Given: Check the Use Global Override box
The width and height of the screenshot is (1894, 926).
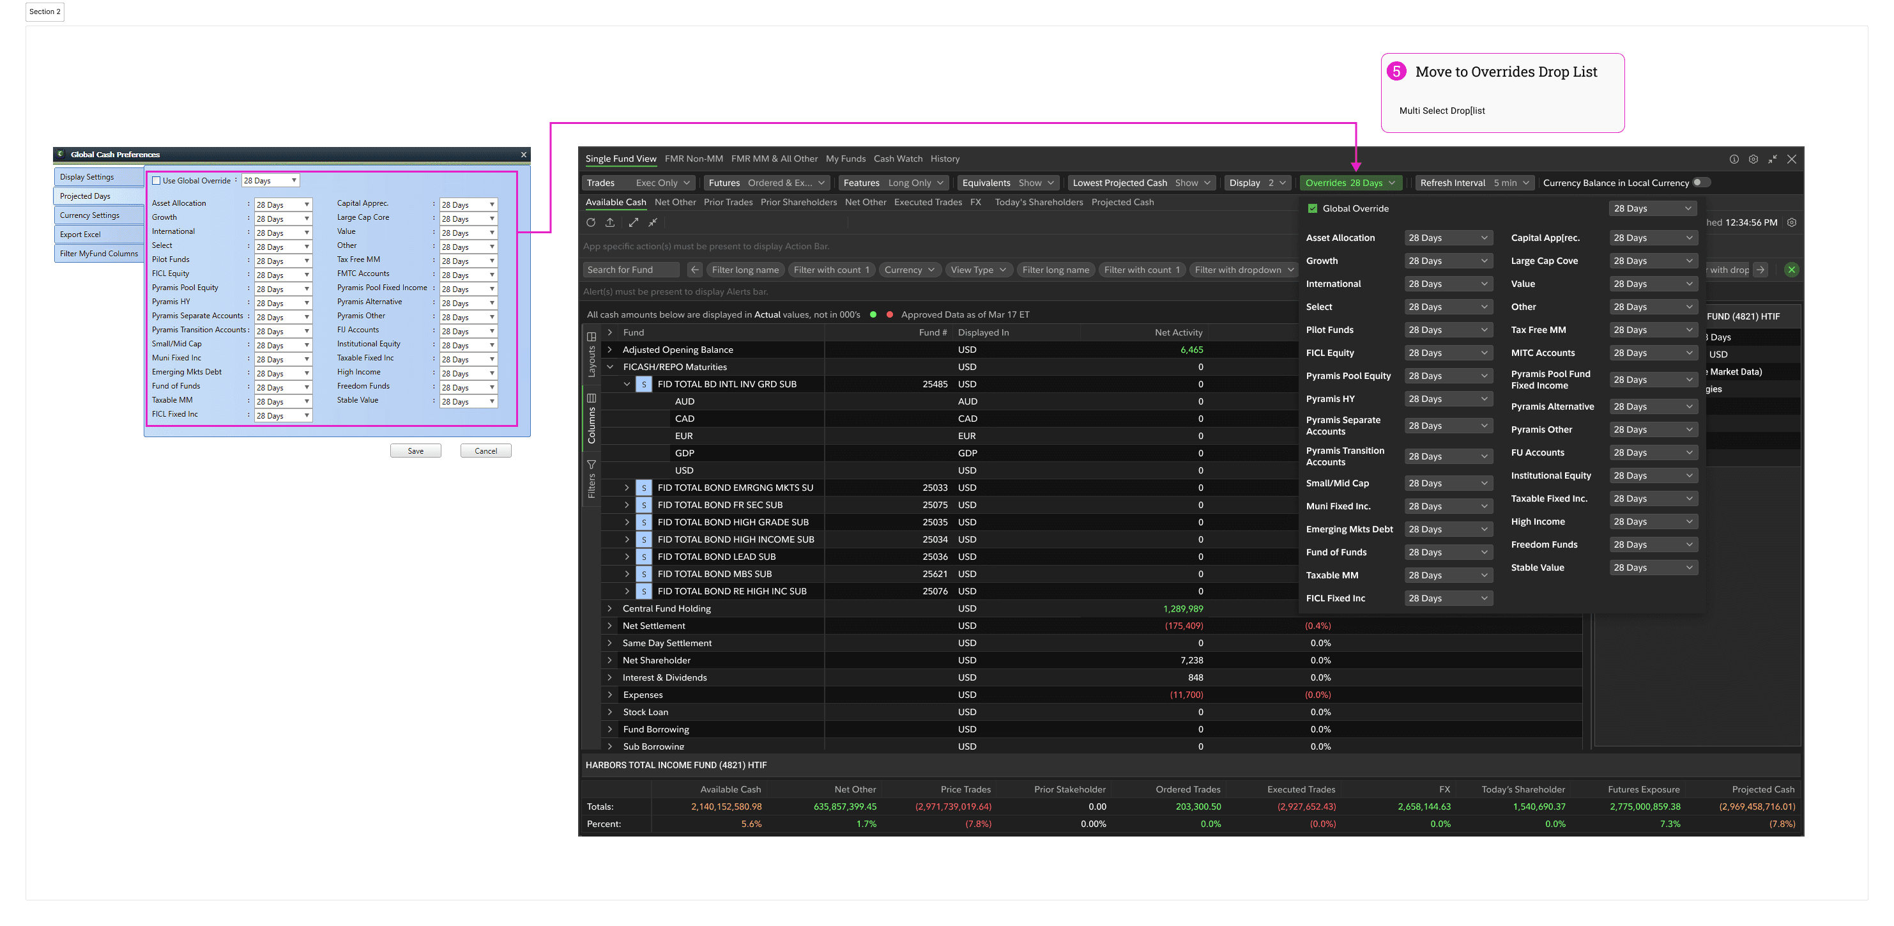Looking at the screenshot, I should click(156, 181).
